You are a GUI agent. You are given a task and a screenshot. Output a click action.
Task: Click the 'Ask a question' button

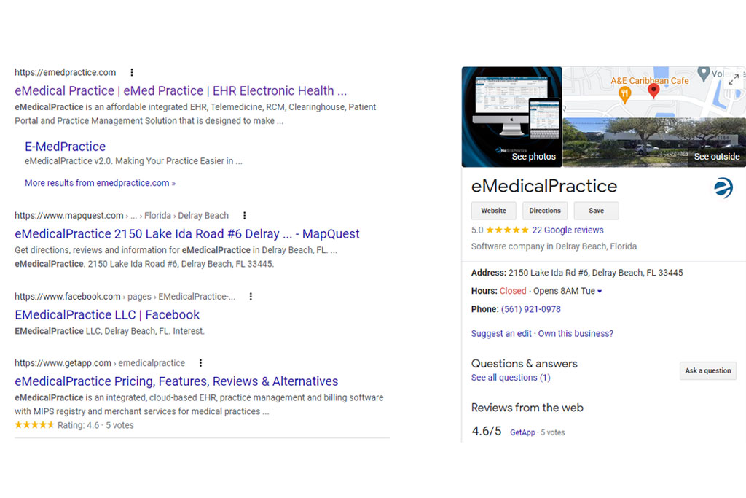pyautogui.click(x=707, y=370)
